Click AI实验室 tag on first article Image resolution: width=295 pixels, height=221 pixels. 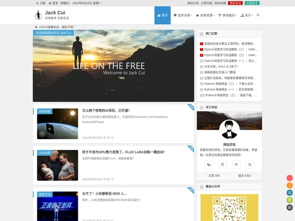point(45,111)
